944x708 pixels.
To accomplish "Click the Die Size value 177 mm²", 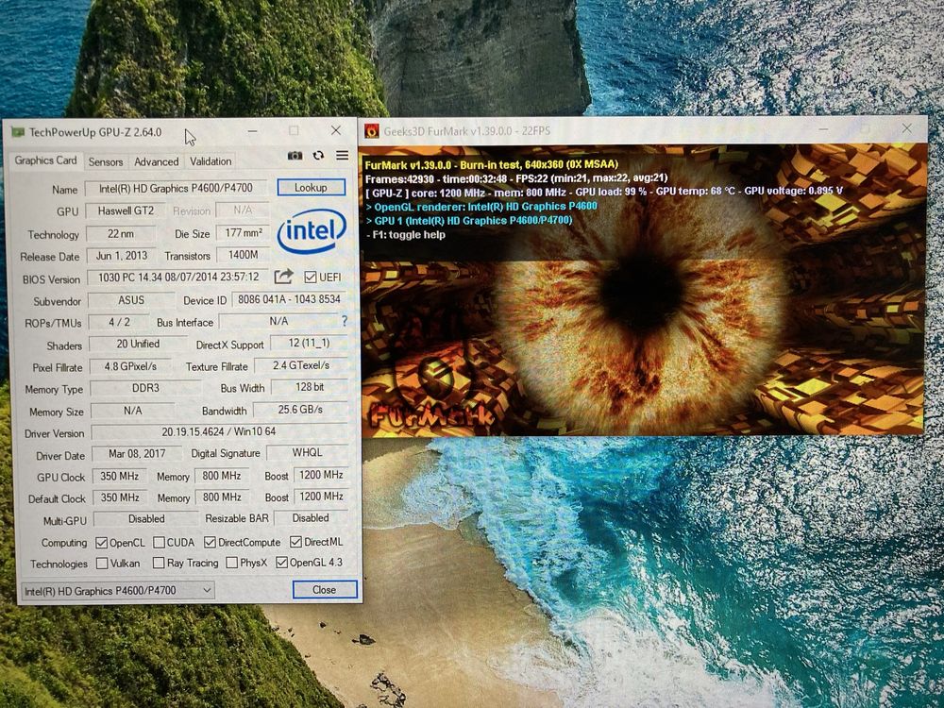I will click(244, 233).
